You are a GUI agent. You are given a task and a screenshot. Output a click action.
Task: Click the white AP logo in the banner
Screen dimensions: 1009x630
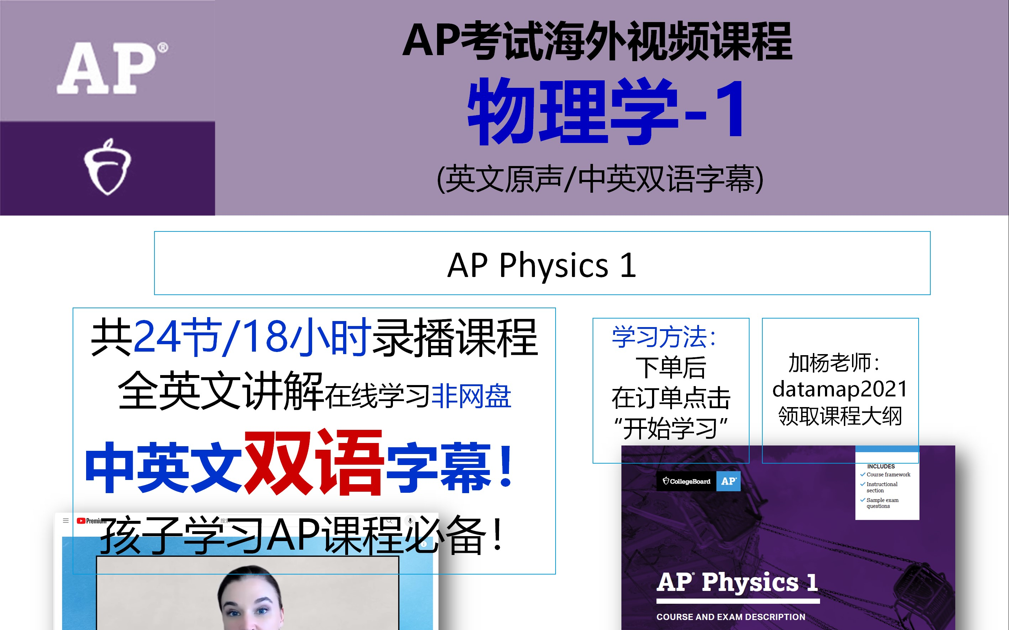[112, 68]
